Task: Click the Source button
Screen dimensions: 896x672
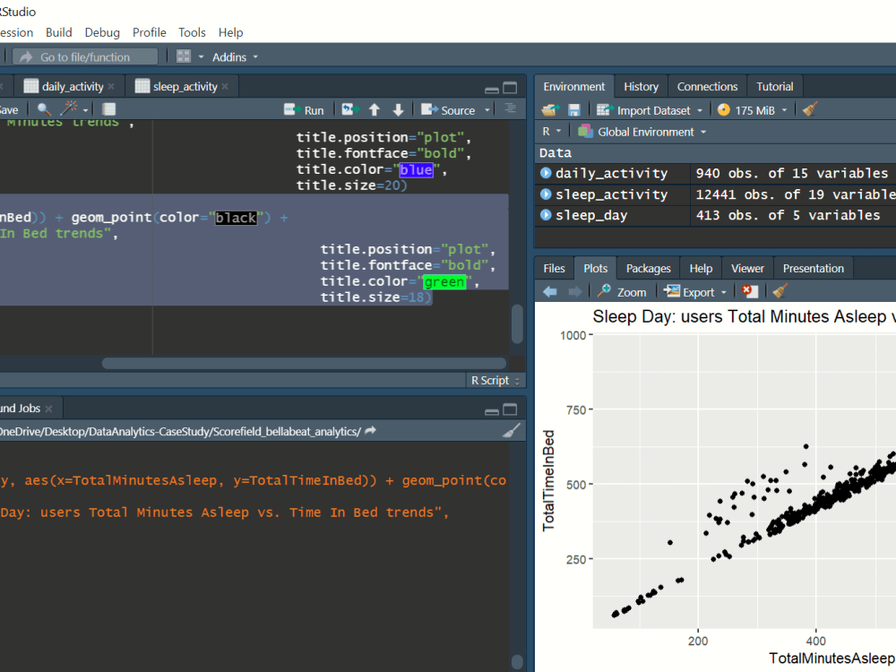Action: click(449, 109)
